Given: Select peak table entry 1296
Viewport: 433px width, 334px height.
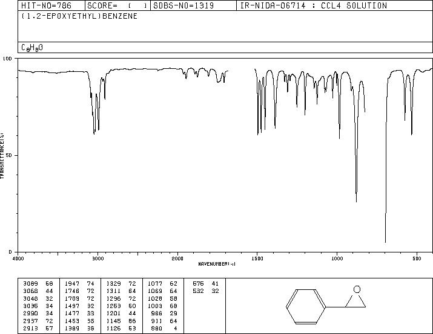Looking at the screenshot, I should [x=113, y=298].
